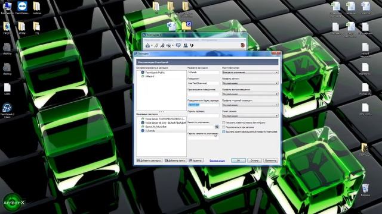Open the Идентификатор dropdown
The height and width of the screenshot is (214, 382).
pos(250,73)
